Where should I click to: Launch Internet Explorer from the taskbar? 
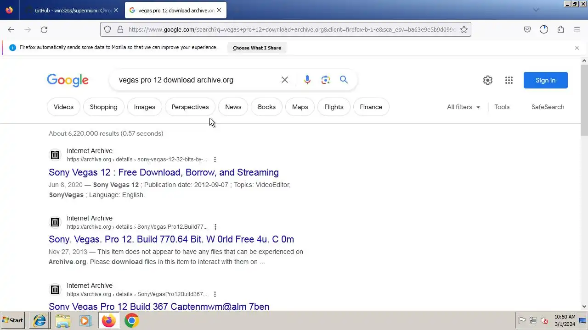click(40, 320)
